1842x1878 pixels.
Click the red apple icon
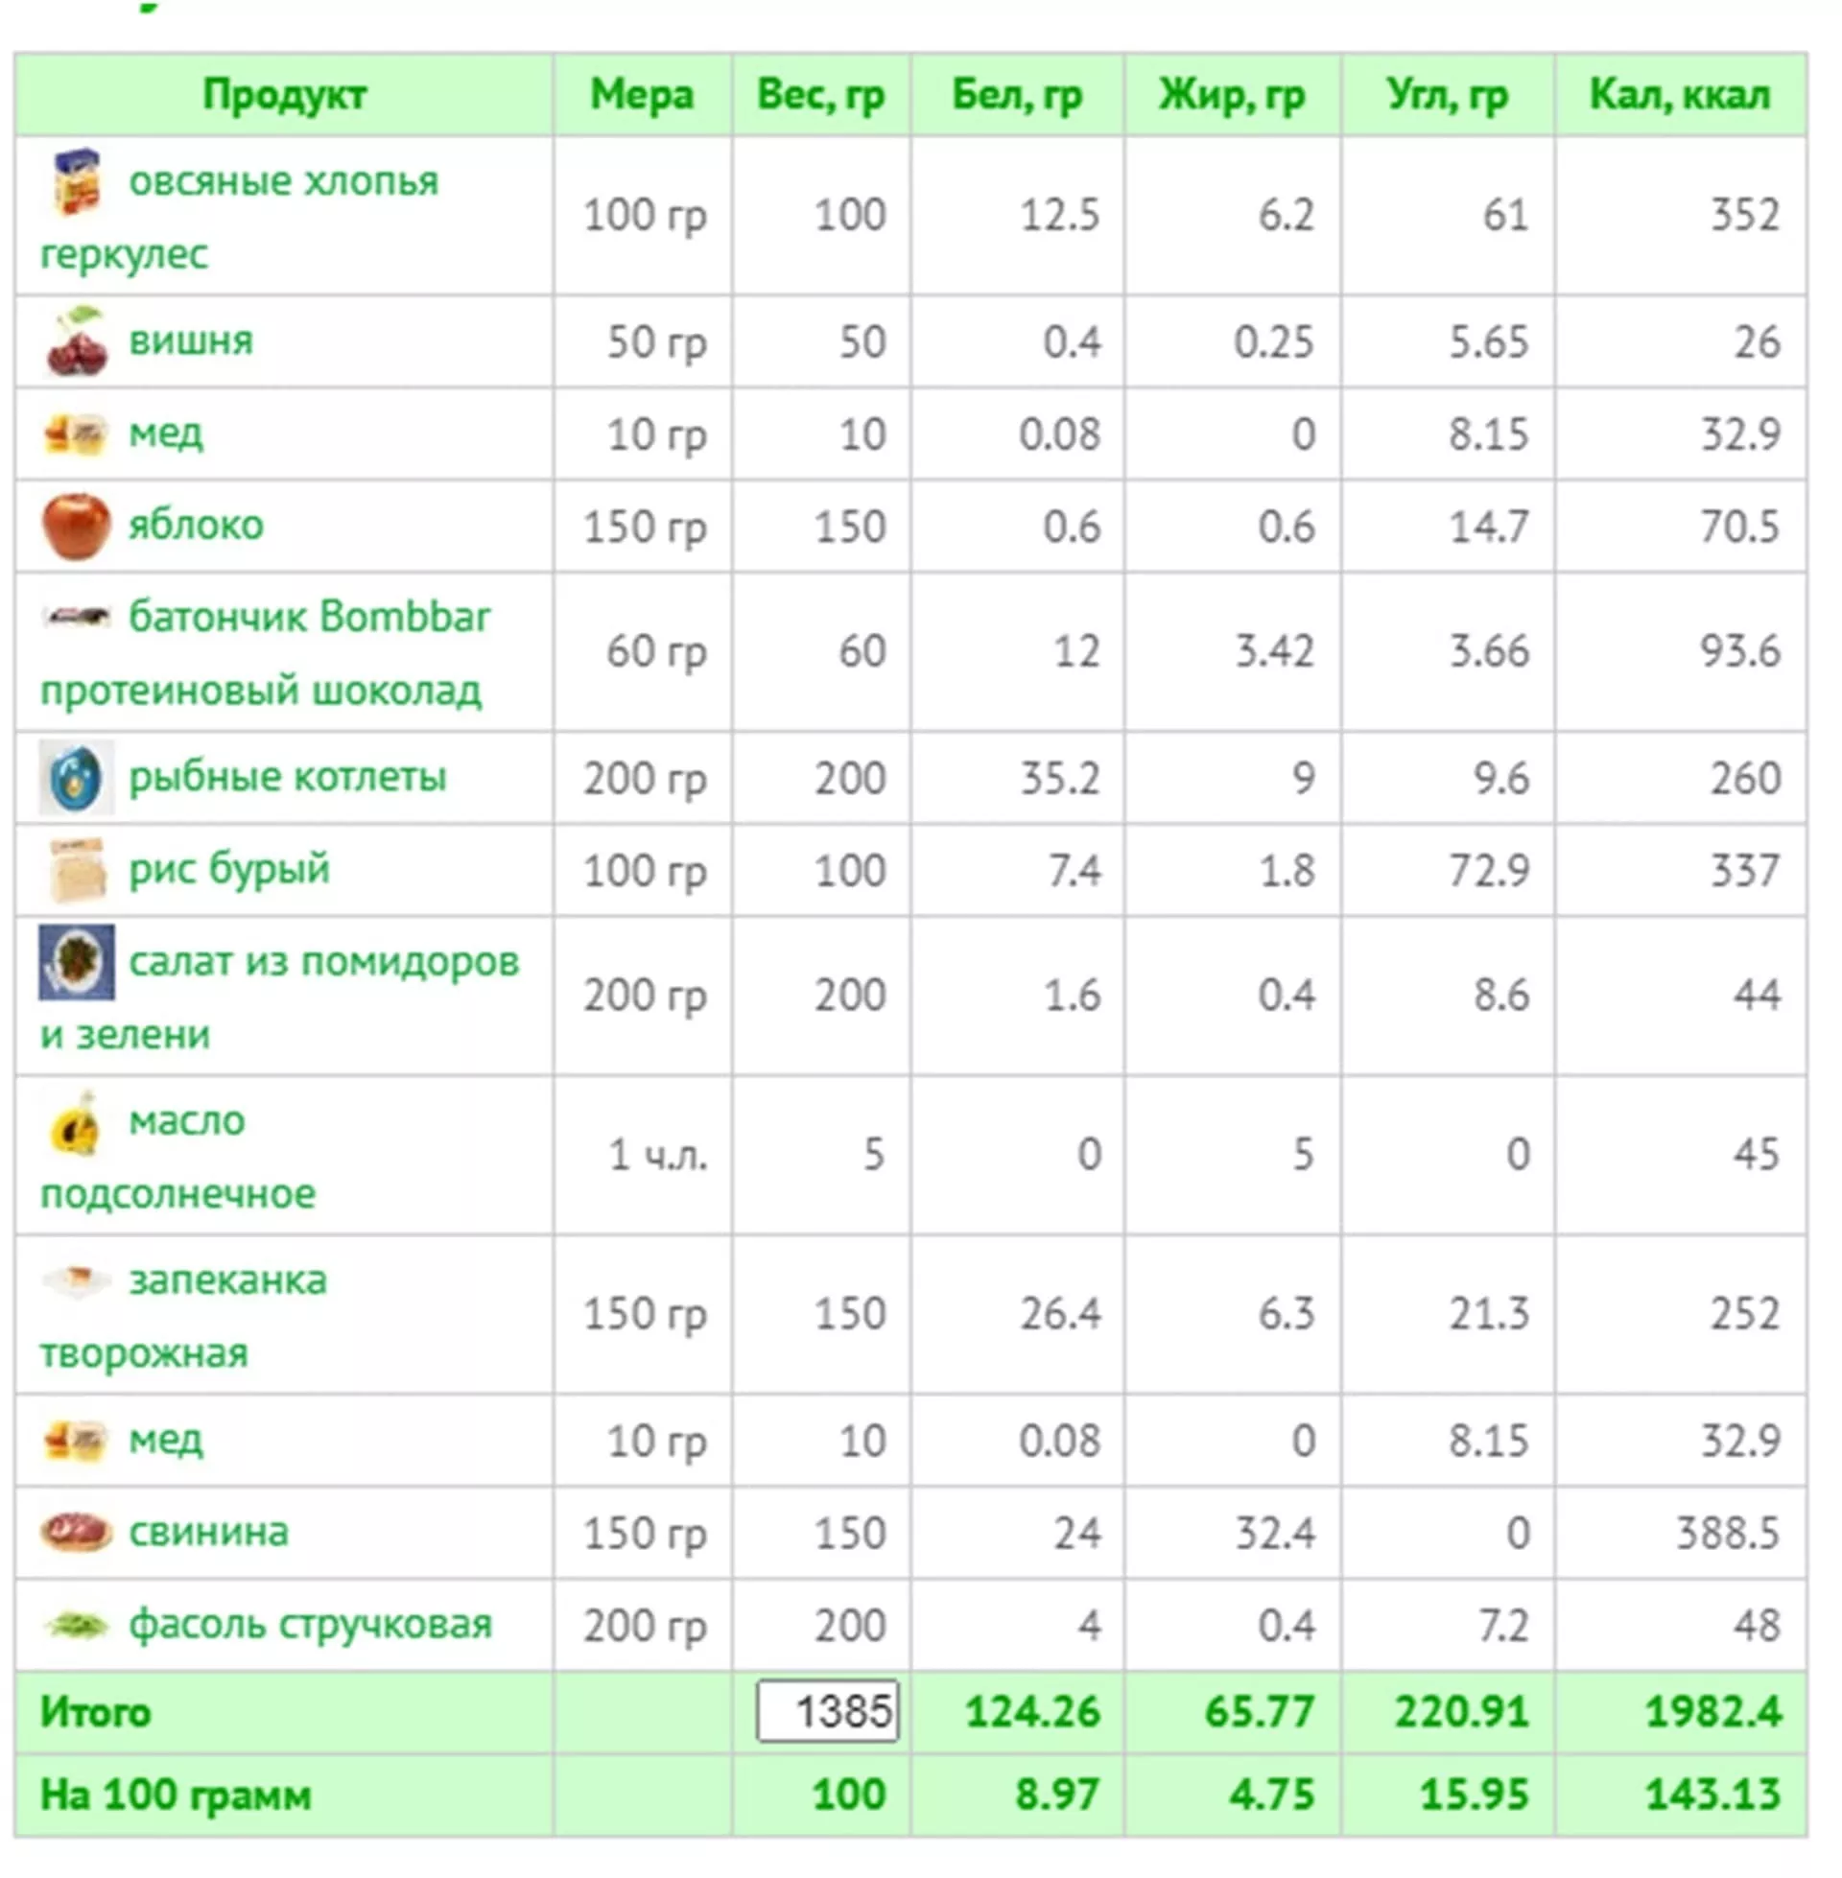pyautogui.click(x=76, y=526)
